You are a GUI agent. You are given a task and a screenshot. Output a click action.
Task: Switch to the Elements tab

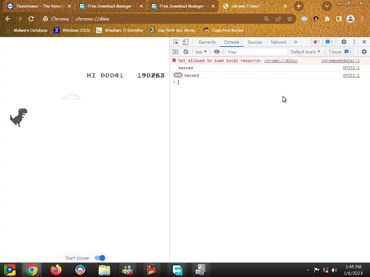(207, 42)
